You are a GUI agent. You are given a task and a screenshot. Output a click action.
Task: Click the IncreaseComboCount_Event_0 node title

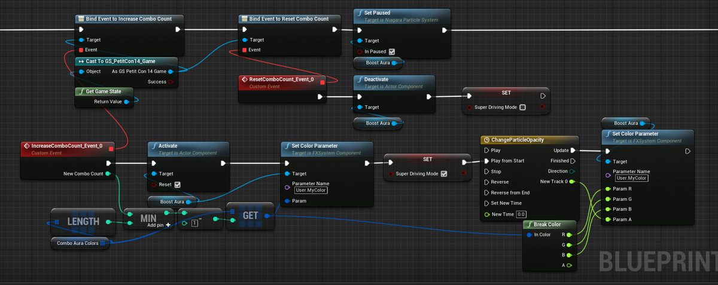tap(67, 146)
